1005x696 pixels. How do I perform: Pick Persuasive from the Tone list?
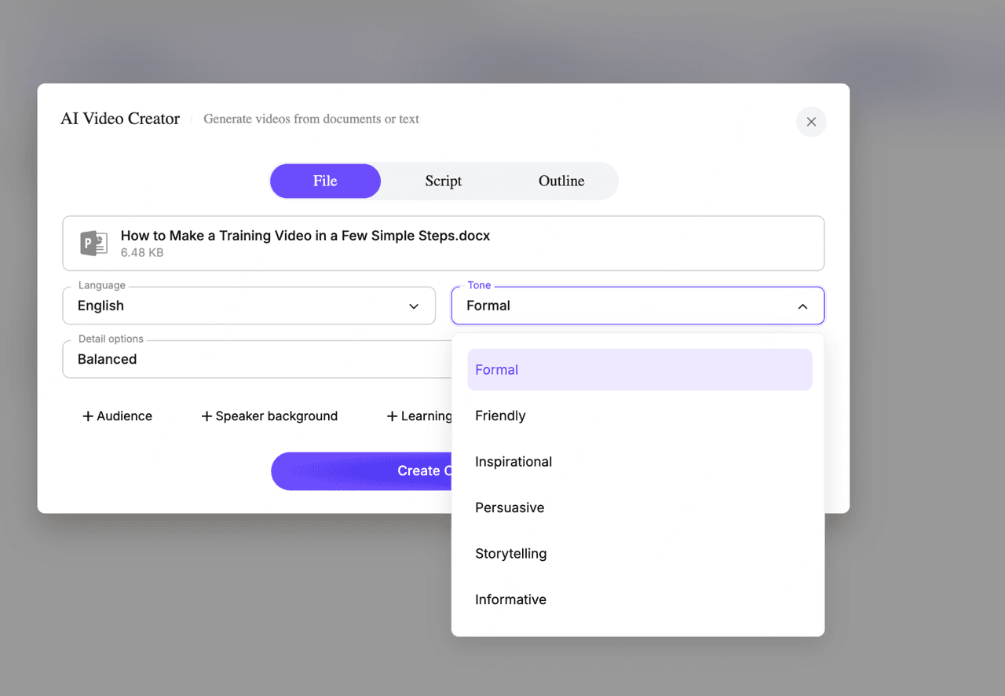(510, 507)
